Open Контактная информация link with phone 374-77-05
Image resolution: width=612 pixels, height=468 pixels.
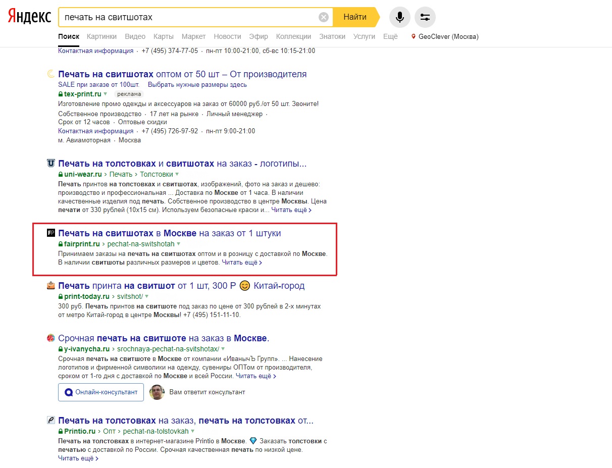(x=96, y=50)
